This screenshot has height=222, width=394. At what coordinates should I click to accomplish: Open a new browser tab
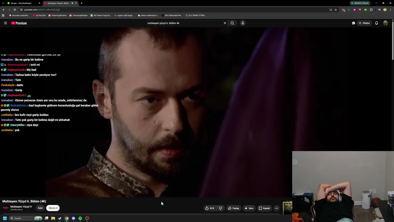click(x=82, y=3)
